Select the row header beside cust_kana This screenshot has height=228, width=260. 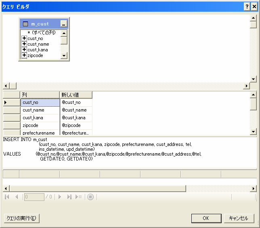[x=11, y=118]
